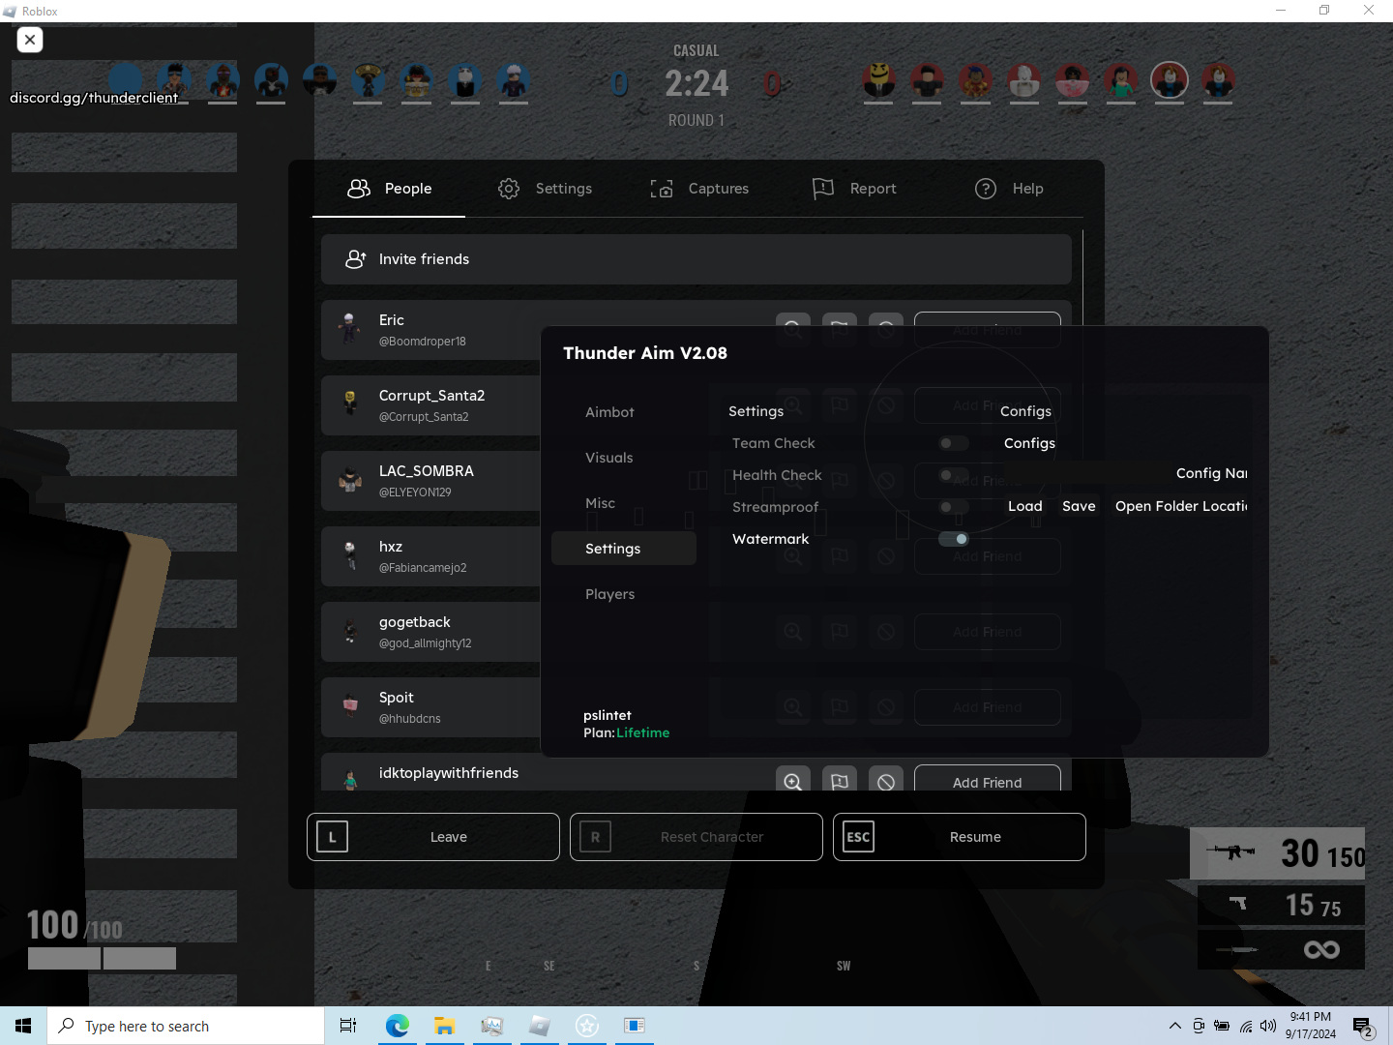Image resolution: width=1393 pixels, height=1045 pixels.
Task: Open File Explorer from taskbar
Action: (444, 1026)
